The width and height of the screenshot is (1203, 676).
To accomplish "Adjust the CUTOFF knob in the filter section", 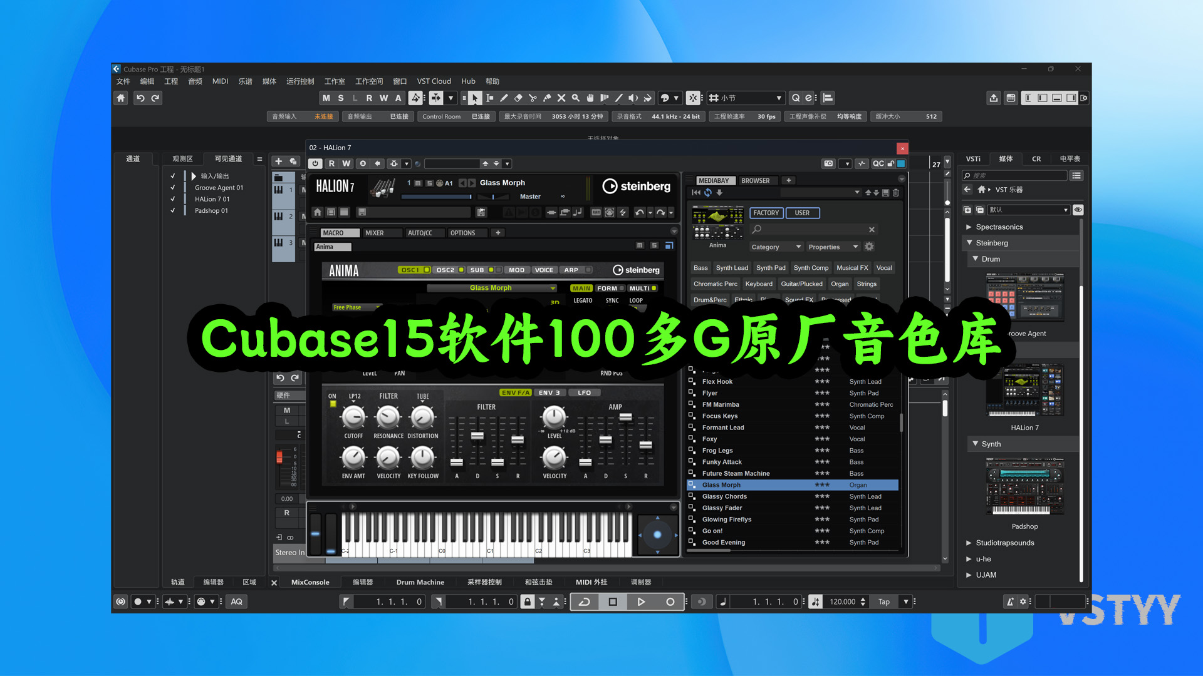I will [353, 418].
